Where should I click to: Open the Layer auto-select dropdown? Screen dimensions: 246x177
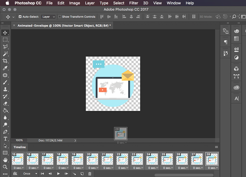(x=48, y=17)
